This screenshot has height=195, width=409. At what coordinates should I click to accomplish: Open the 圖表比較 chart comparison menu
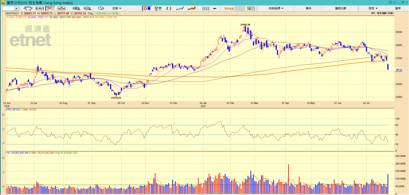point(340,8)
